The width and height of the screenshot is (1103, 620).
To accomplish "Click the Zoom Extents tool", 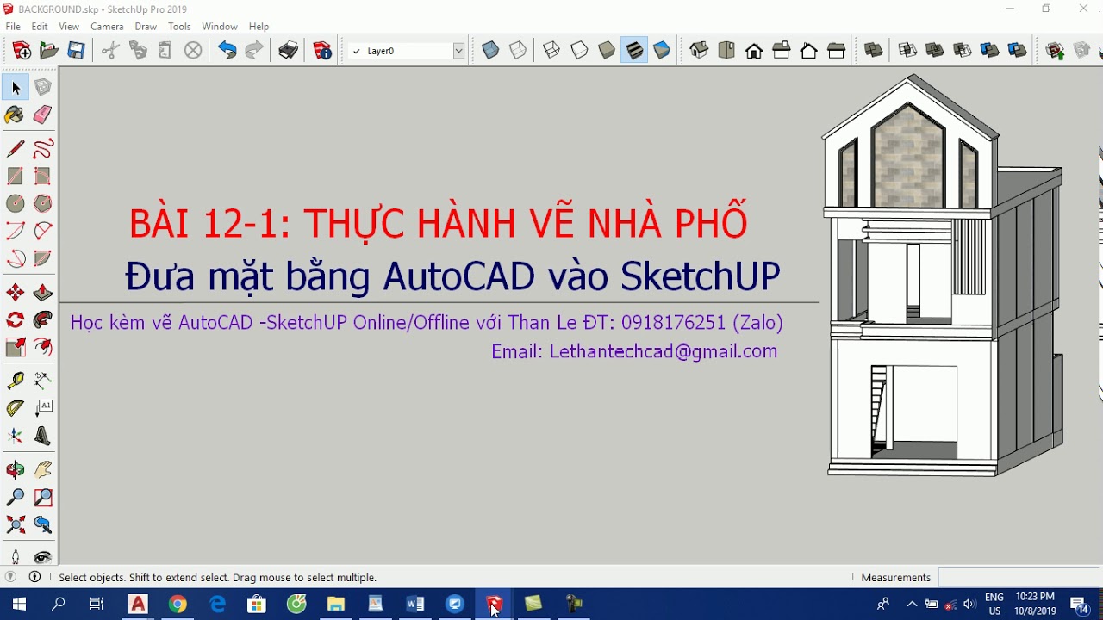I will (16, 525).
